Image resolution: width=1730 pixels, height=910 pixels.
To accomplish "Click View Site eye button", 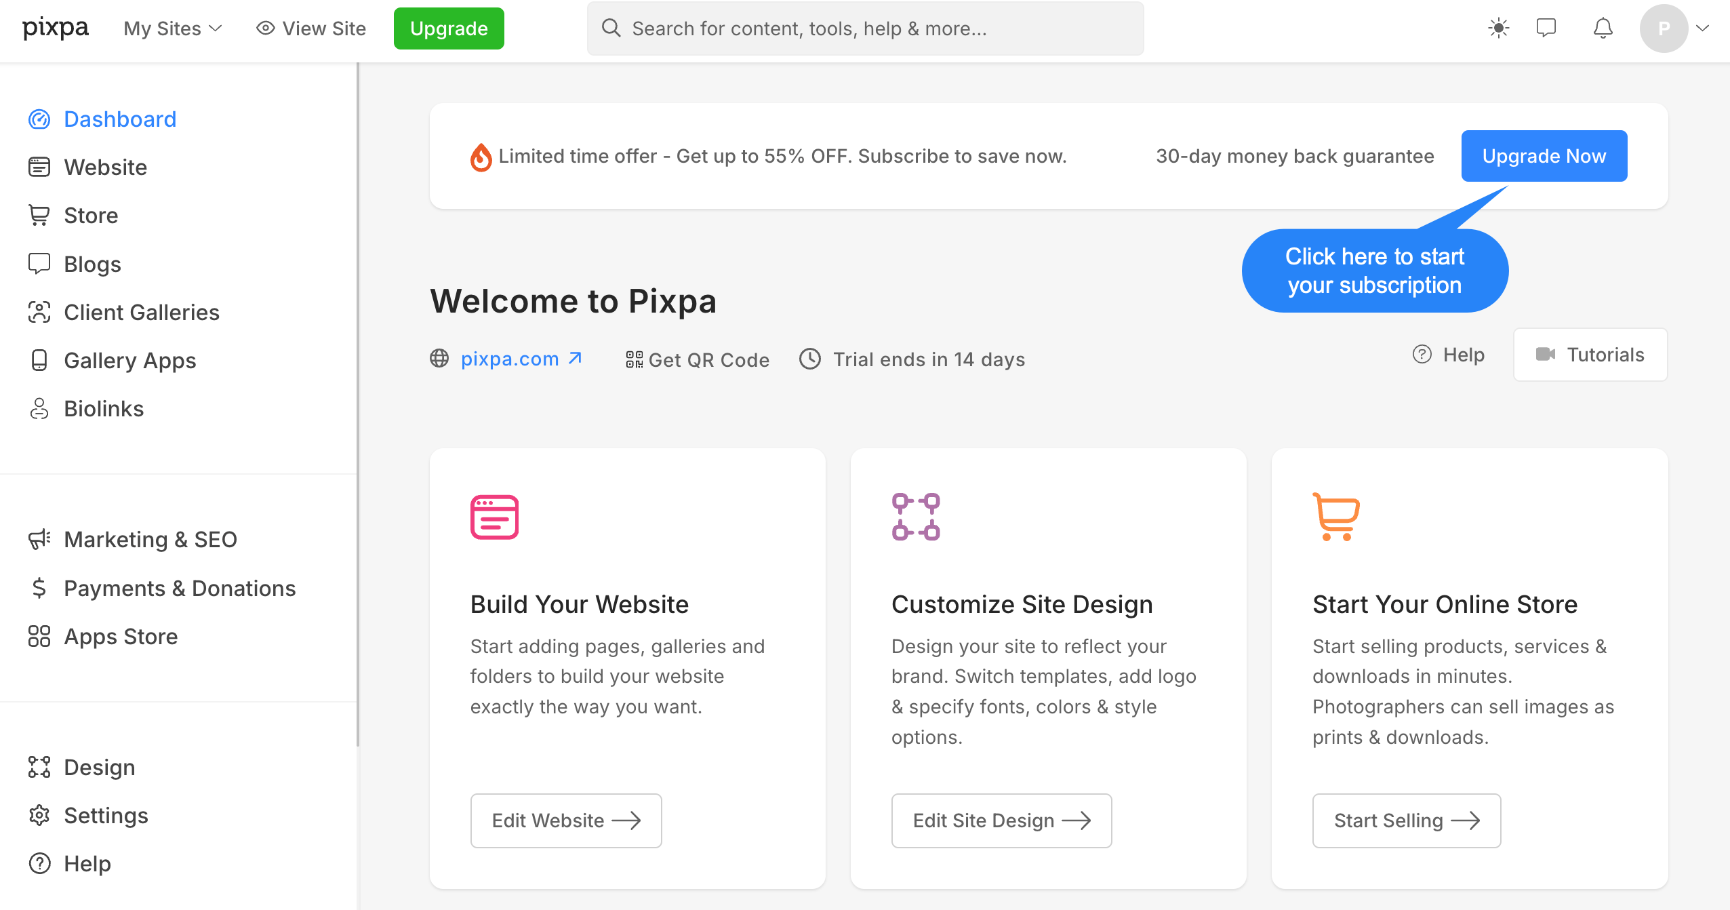I will pos(311,28).
